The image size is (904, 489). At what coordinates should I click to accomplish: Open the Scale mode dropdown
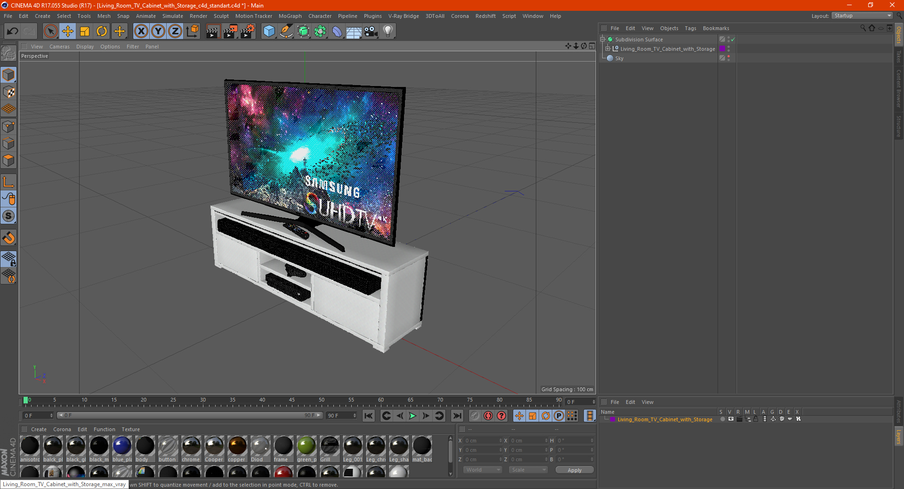pos(528,470)
